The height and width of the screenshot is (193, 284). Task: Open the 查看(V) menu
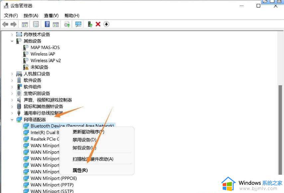point(51,16)
